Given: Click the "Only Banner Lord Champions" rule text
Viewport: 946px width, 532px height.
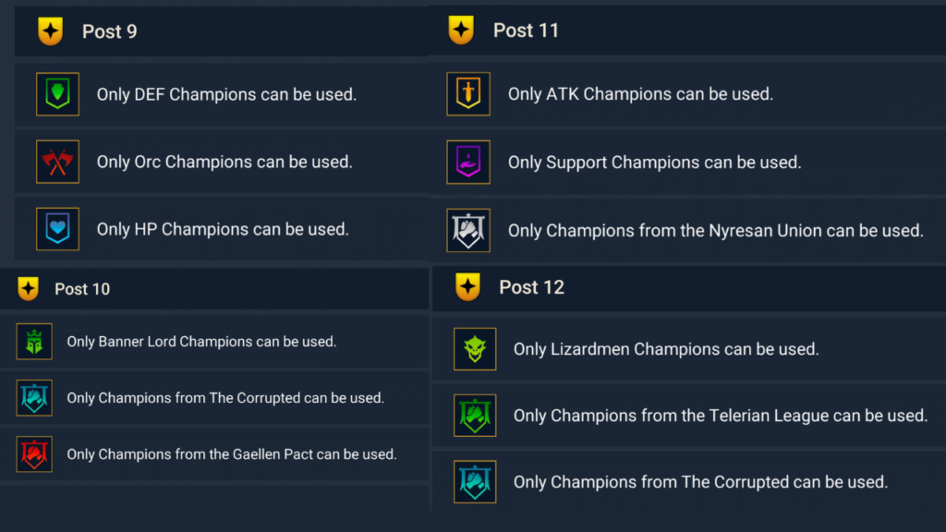Looking at the screenshot, I should click(x=201, y=342).
